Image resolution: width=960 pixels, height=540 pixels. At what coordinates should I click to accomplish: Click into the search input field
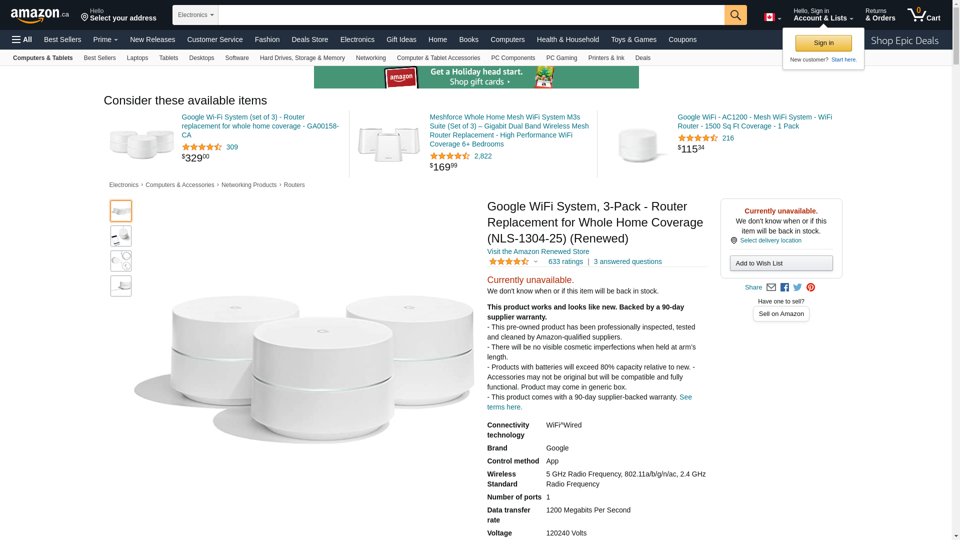(471, 15)
